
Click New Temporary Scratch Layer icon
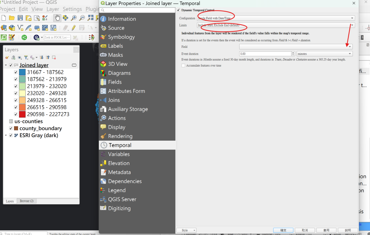(x=37, y=28)
